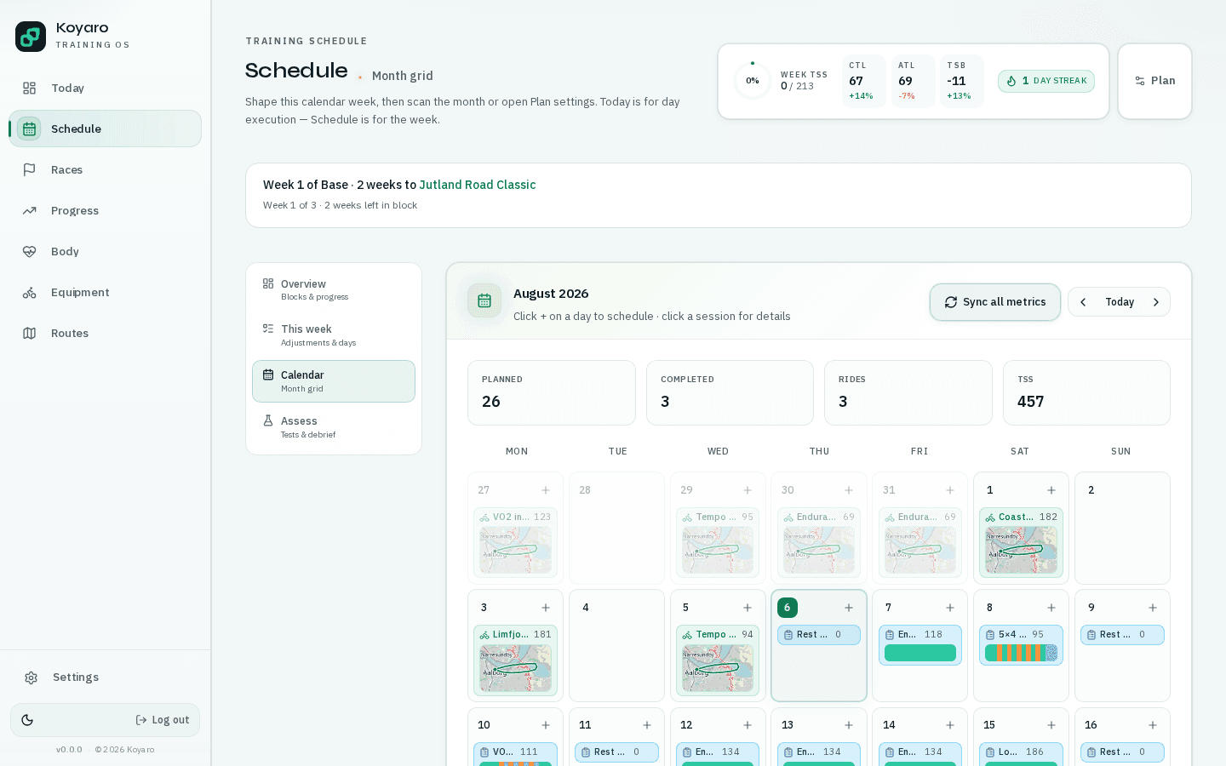Click the Planned 26 stat card
This screenshot has height=766, width=1226.
552,392
